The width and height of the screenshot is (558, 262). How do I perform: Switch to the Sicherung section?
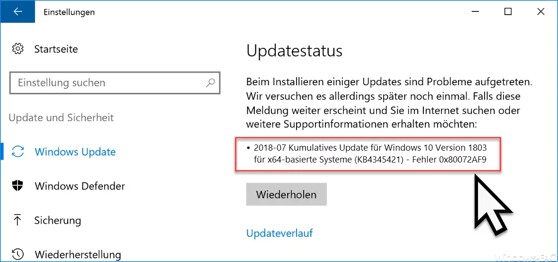[58, 220]
